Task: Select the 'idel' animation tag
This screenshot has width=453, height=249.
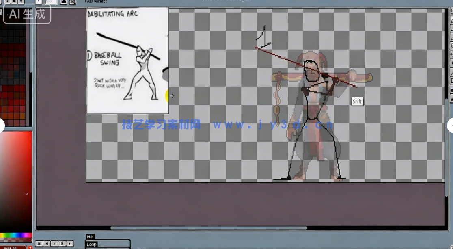Action: click(90, 237)
